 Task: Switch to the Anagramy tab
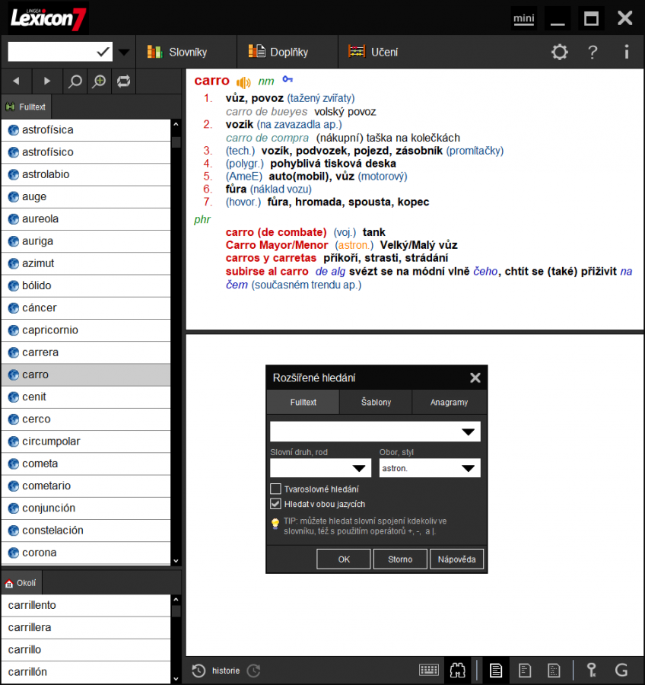click(x=448, y=403)
